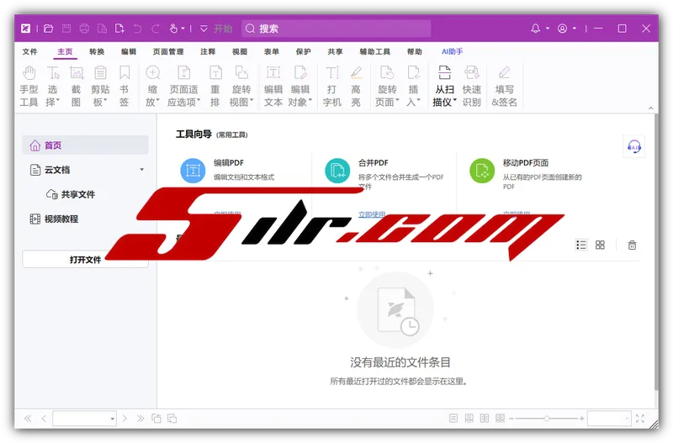Click the 打字机 typewriter tool

coord(331,87)
